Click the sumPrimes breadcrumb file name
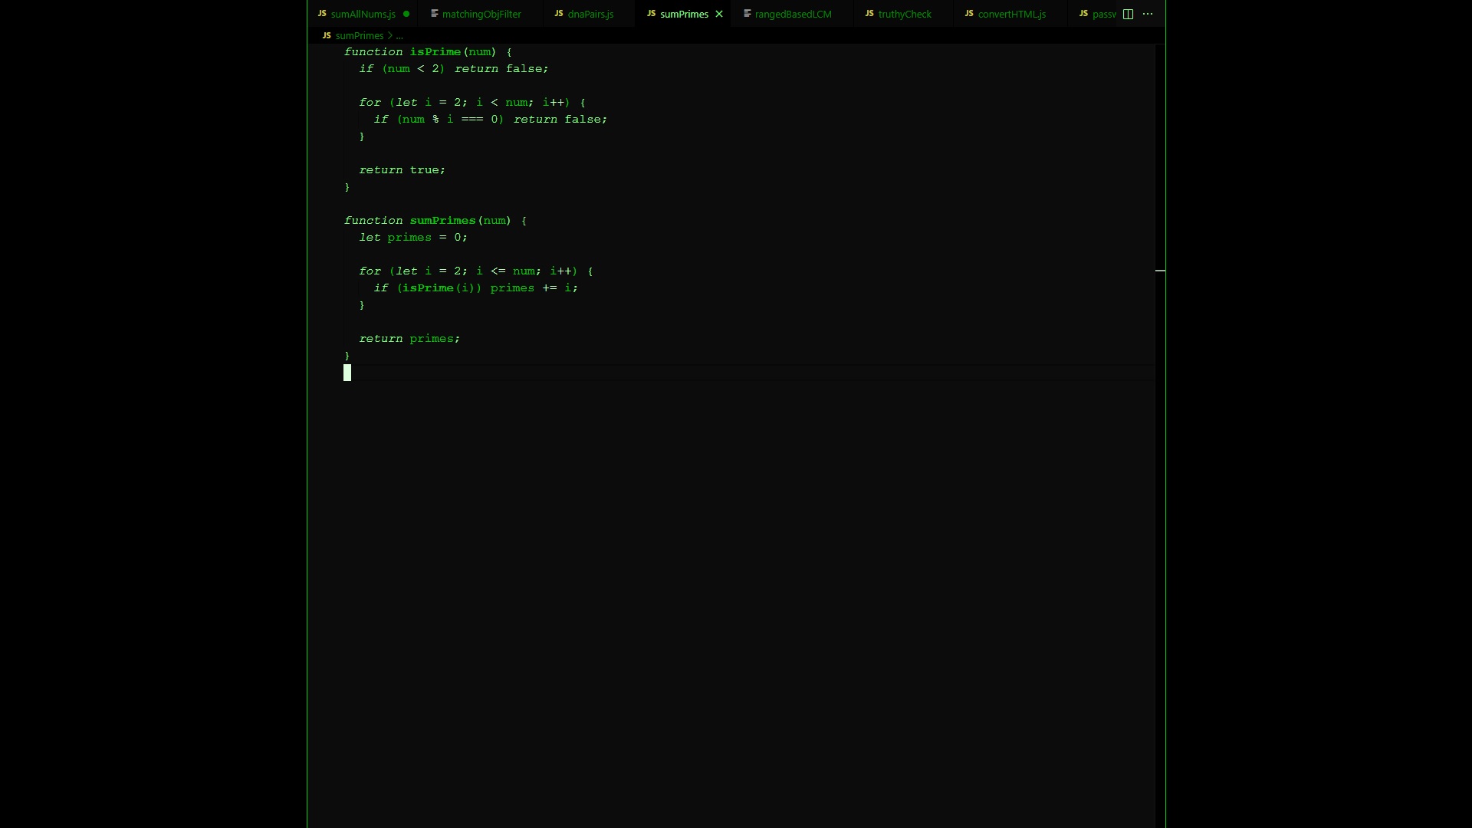 click(359, 35)
